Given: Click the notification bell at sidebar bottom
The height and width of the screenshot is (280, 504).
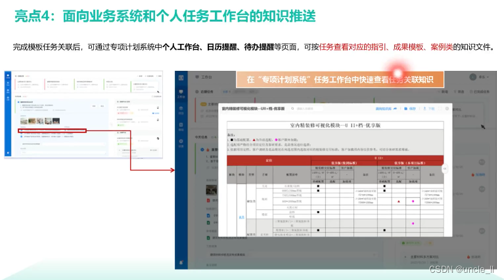Looking at the screenshot, I should coord(181,262).
